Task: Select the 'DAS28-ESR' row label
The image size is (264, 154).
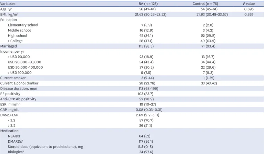Action: tap(9, 115)
